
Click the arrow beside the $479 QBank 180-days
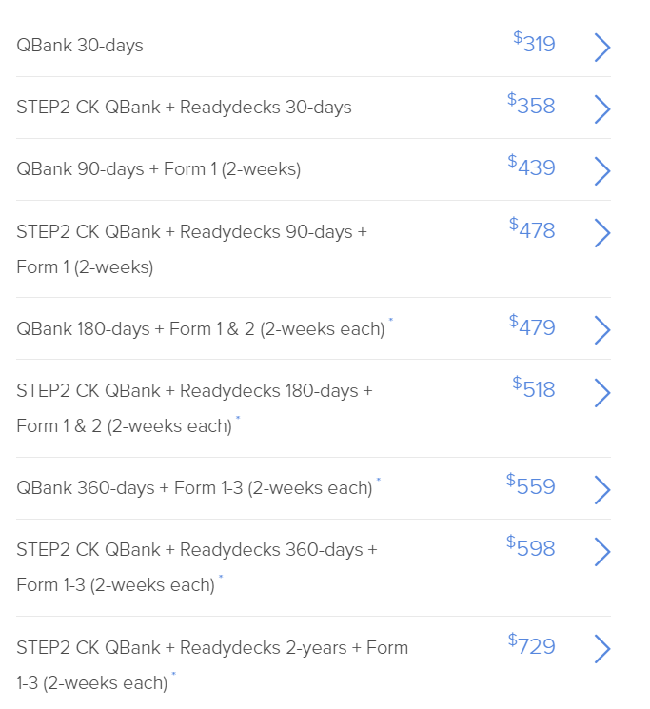(x=601, y=329)
